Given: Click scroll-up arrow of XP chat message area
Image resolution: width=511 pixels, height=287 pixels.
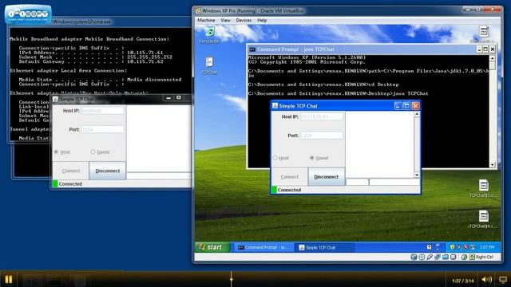Looking at the screenshot, I should click(x=417, y=115).
